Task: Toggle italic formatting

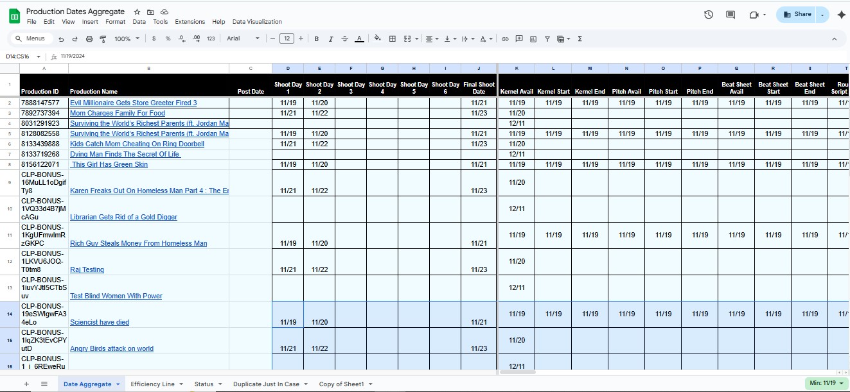Action: point(331,39)
